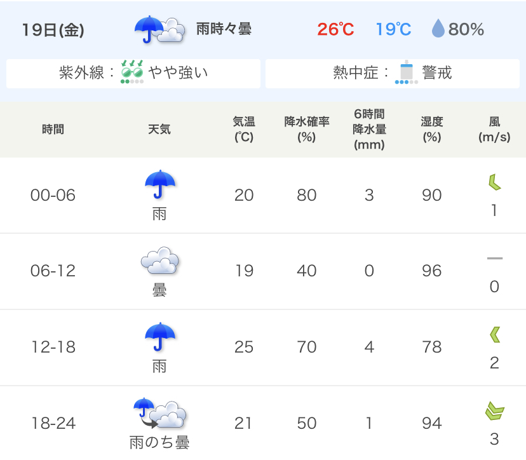Viewport: 526px width, 460px height.
Task: Click the blue 19℃ low temperature
Action: point(393,29)
